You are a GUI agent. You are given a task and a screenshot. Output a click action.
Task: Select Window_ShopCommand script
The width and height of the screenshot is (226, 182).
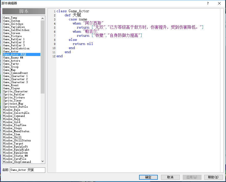(22, 162)
